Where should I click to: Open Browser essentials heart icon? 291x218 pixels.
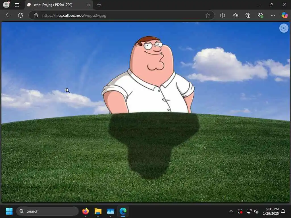coord(260,15)
